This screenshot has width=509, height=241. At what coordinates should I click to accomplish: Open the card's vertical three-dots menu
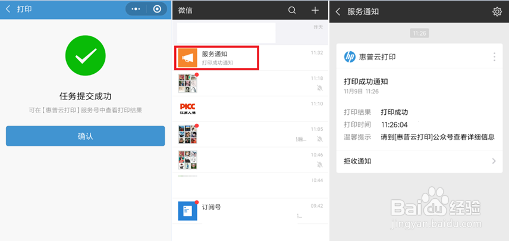(494, 57)
